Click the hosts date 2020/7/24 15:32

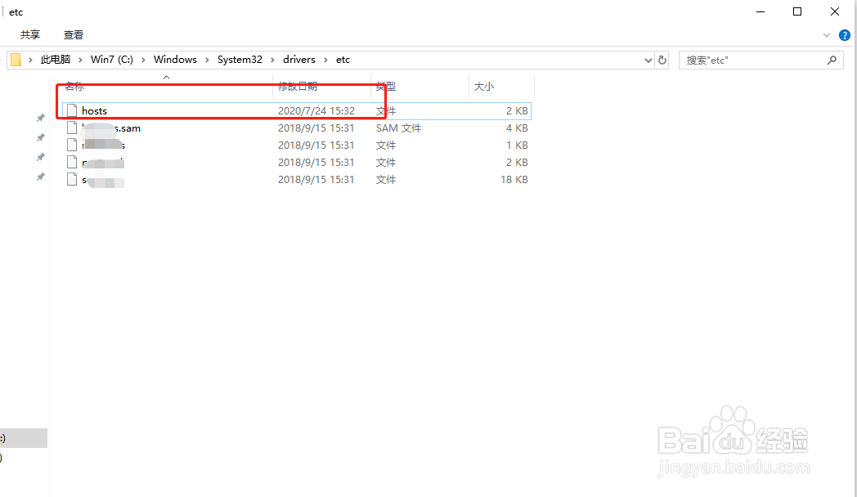click(316, 111)
